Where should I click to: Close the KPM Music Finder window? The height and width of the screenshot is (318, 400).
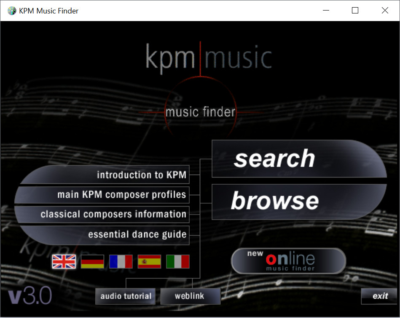[385, 11]
